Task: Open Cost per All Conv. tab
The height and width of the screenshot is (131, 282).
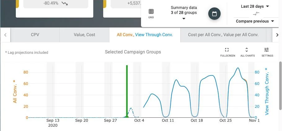Action: (x=223, y=35)
